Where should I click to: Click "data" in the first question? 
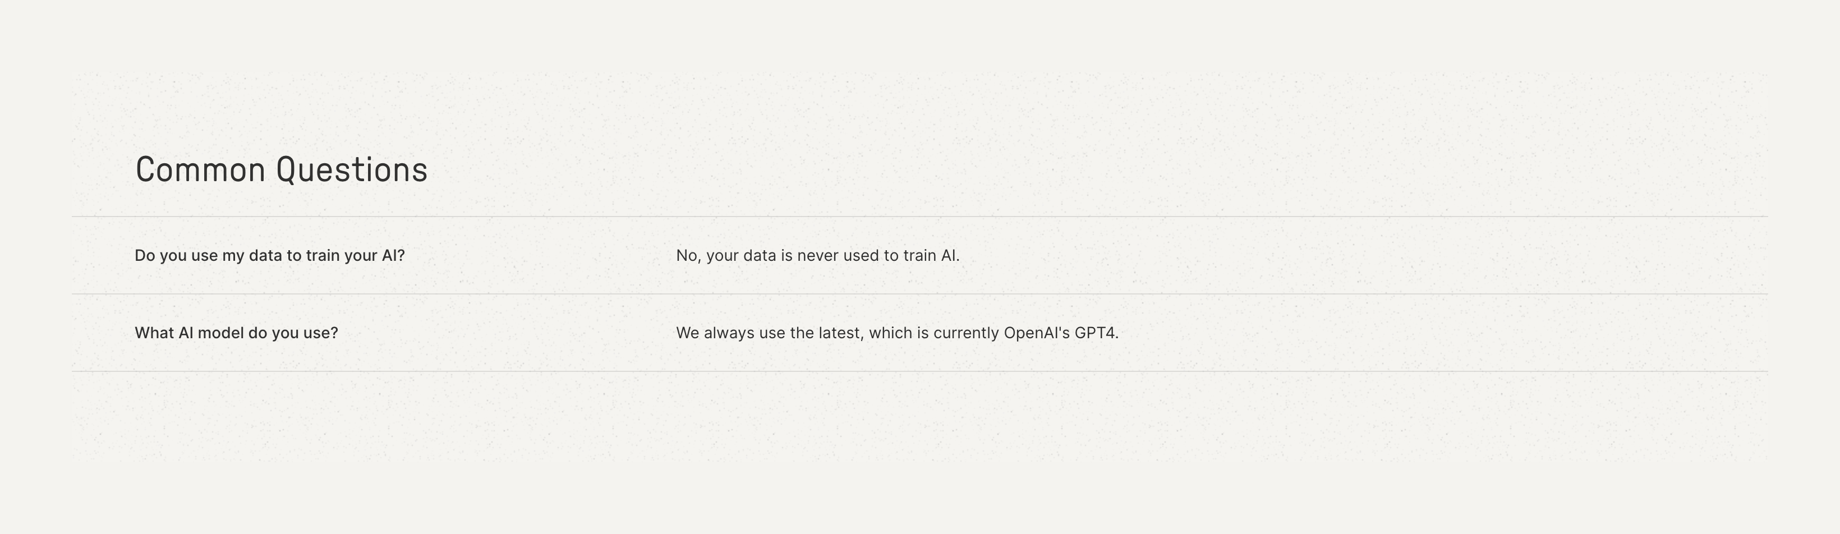(265, 256)
